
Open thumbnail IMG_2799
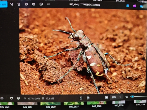141,103
